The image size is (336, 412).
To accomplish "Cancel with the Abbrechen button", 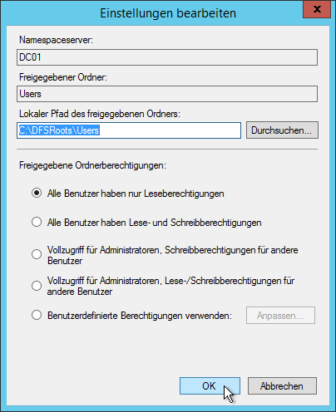I will 282,385.
